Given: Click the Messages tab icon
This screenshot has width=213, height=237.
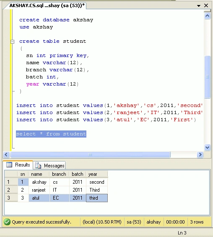Looking at the screenshot, I should tap(38, 165).
